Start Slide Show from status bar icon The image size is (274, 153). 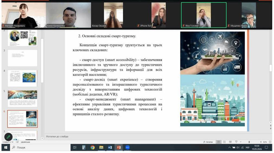coord(236,142)
